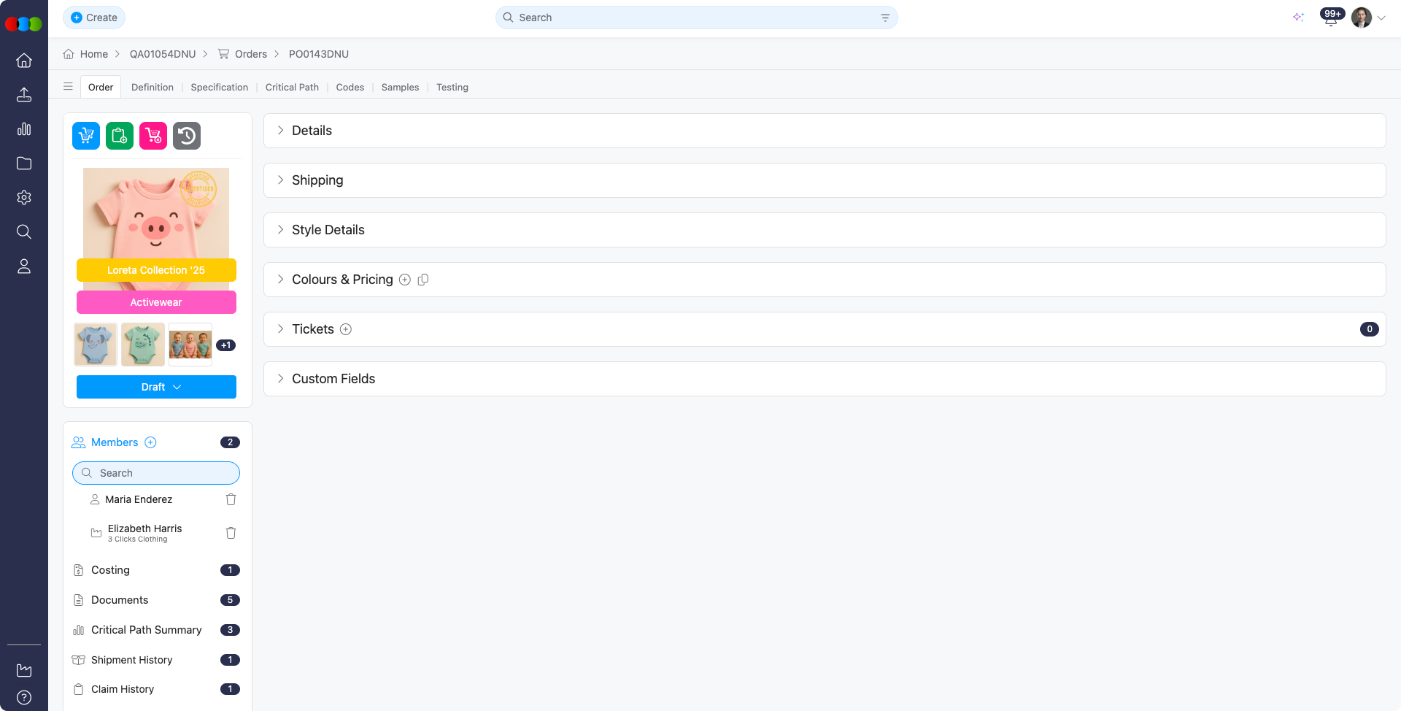Viewport: 1401px width, 711px height.
Task: Open the Specification tab
Action: point(219,87)
